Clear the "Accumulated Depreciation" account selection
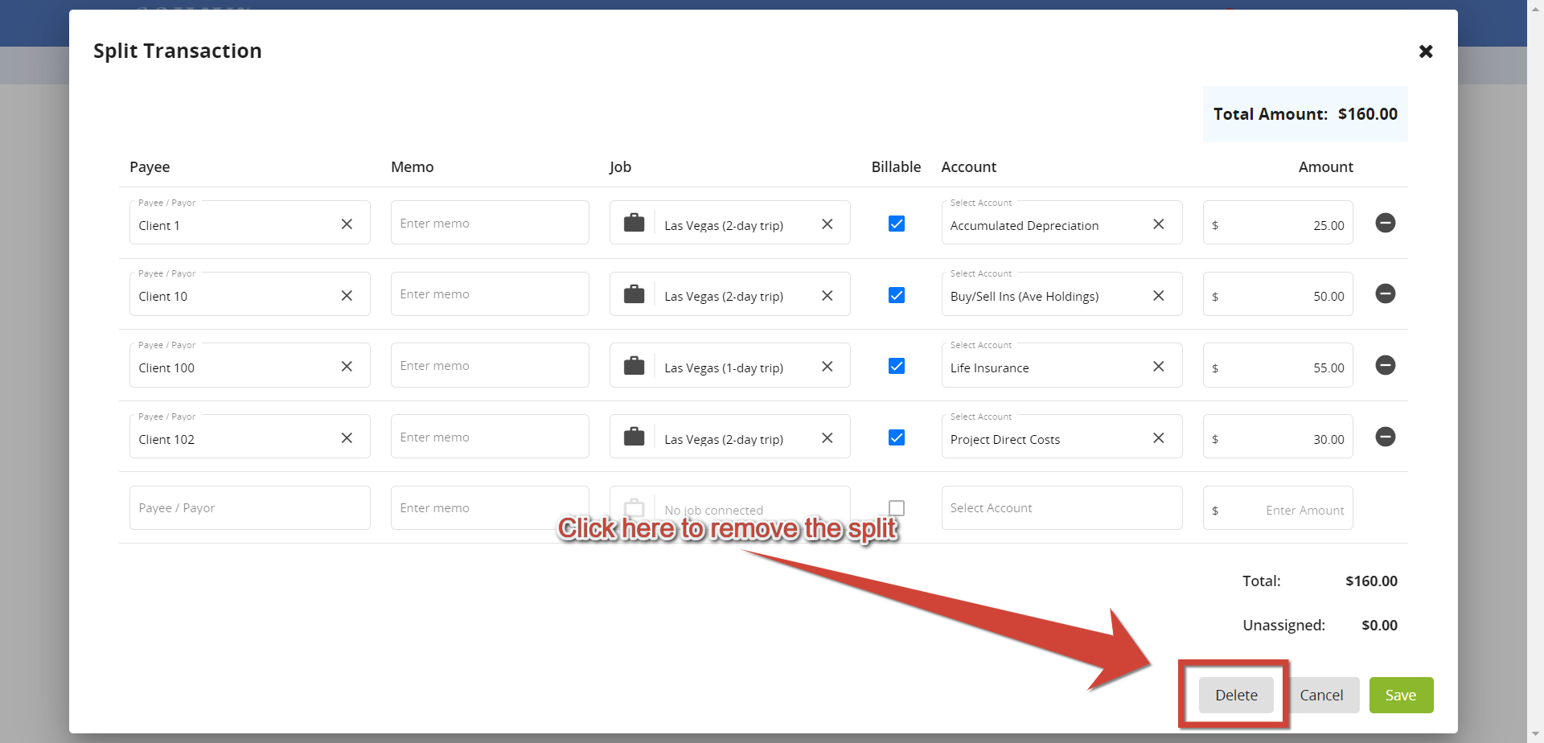1544x743 pixels. [x=1159, y=224]
